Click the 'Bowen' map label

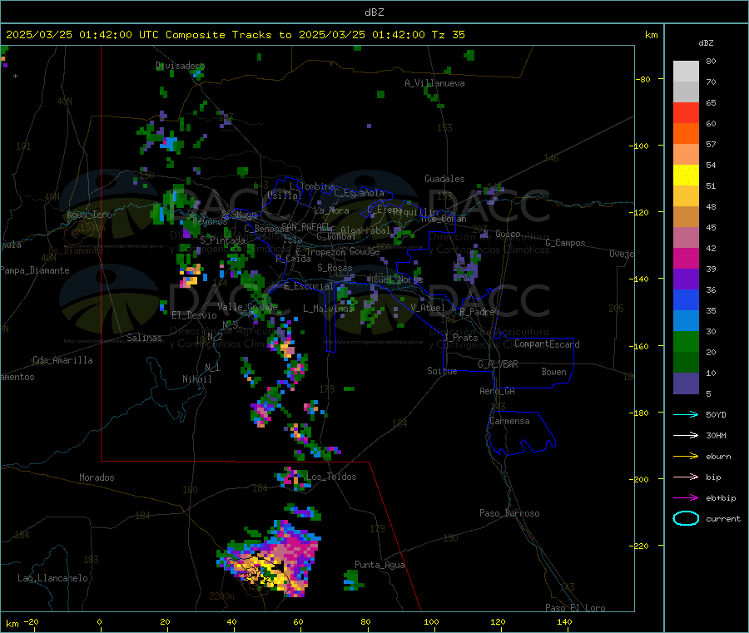coord(553,372)
